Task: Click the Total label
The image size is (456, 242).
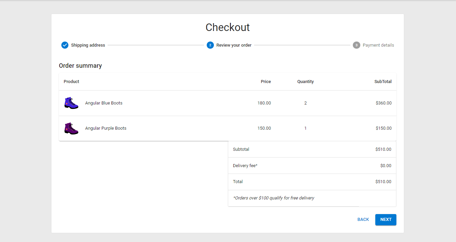Action: 238,182
